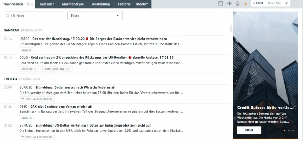303x141 pixels.
Task: Click the MEHR button
Action: 249,130
